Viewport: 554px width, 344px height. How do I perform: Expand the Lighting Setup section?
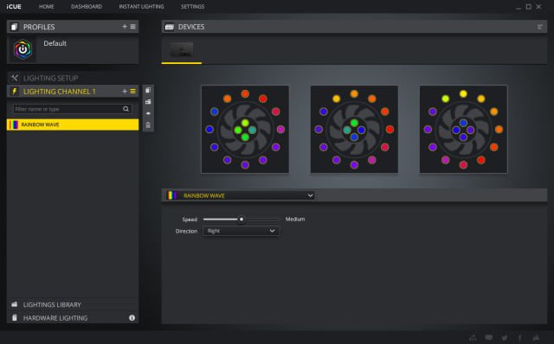[73, 78]
